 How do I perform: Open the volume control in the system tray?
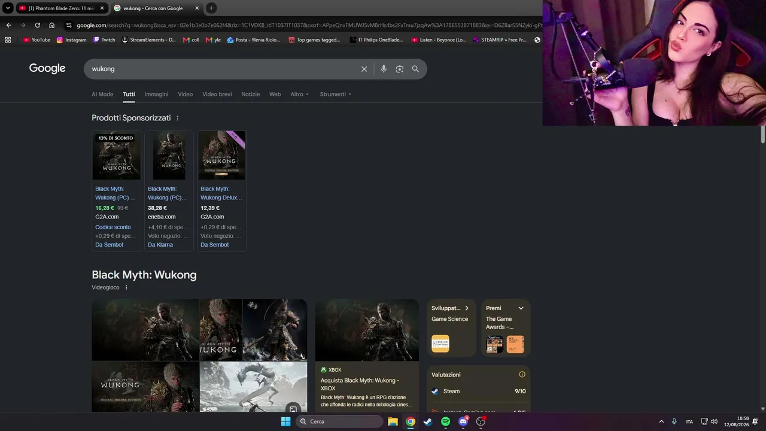(x=714, y=421)
